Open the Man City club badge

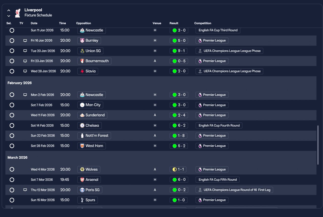tap(82, 105)
